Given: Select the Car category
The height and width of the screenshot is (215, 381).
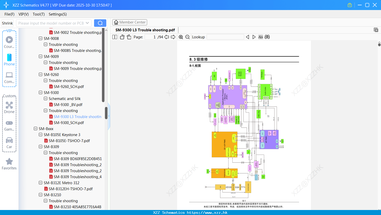Looking at the screenshot, I should click(9, 143).
